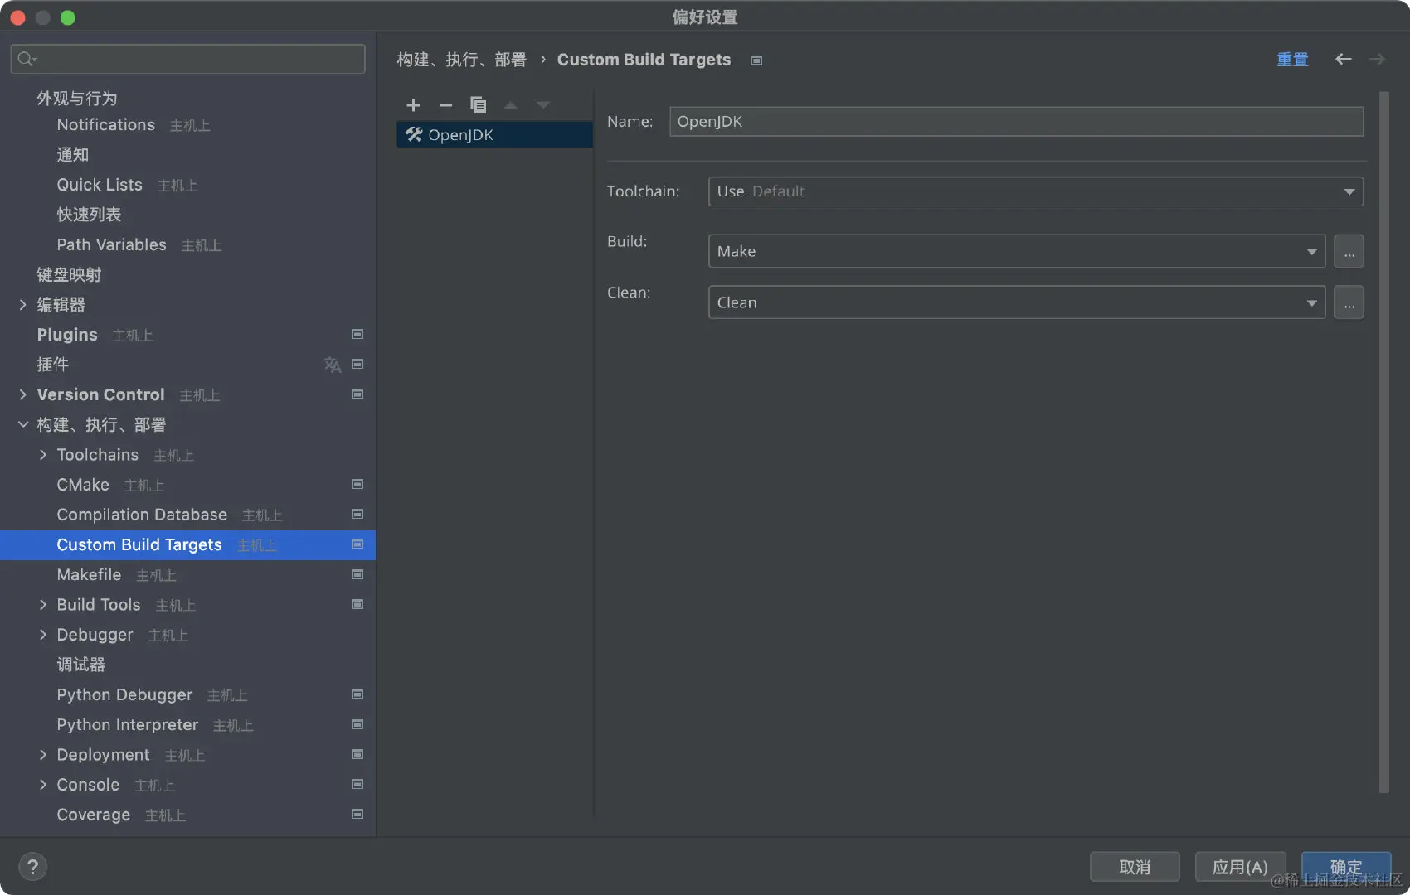Open the Build tool dropdown showing Make
1410x895 pixels.
(1017, 251)
